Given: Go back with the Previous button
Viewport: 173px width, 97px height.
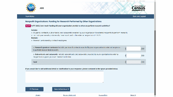Looking at the screenshot, I should click(x=34, y=89).
